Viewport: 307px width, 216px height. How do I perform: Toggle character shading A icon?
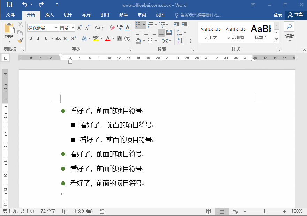(x=120, y=38)
